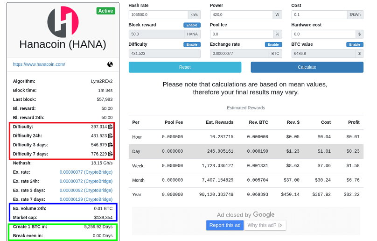Select the Year row in Estimated Rewards

coord(246,195)
